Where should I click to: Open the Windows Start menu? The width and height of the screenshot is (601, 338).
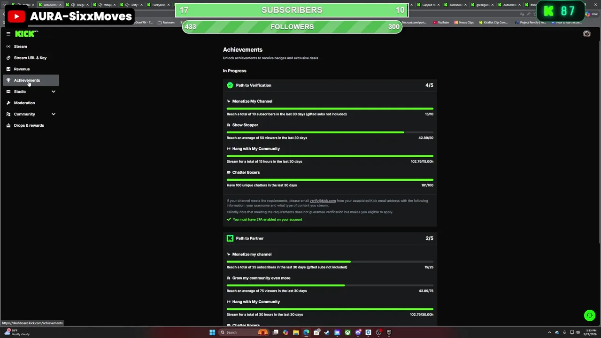[x=212, y=332]
